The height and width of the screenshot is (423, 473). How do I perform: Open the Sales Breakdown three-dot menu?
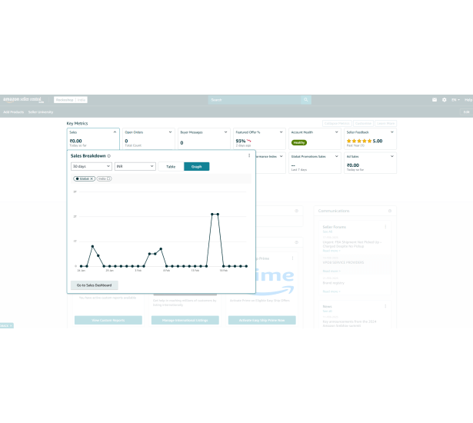[x=249, y=155]
